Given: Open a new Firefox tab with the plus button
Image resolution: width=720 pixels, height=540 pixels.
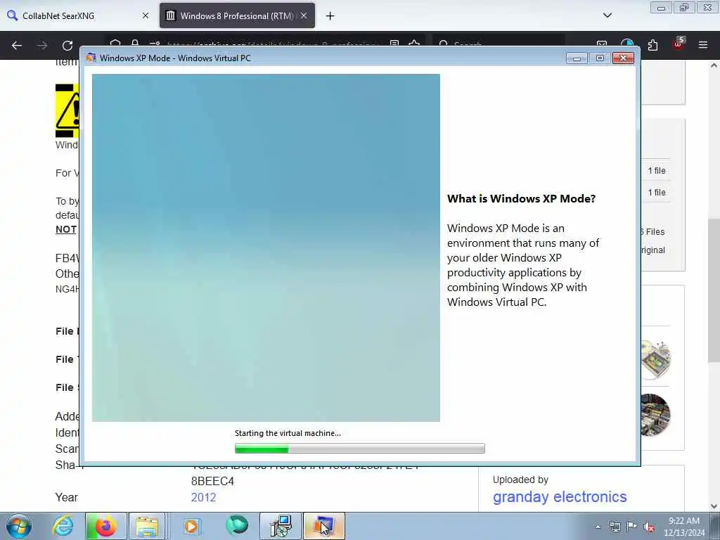Looking at the screenshot, I should [330, 16].
